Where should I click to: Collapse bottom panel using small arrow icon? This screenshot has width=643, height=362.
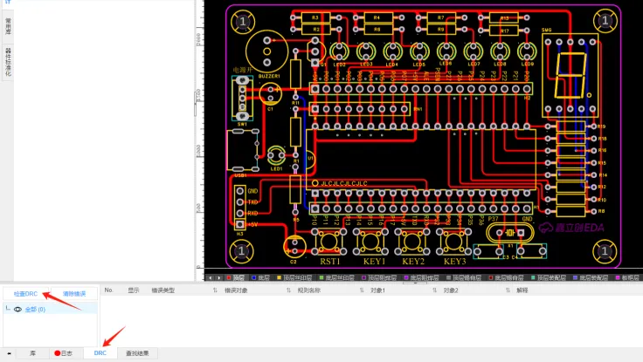pyautogui.click(x=9, y=353)
